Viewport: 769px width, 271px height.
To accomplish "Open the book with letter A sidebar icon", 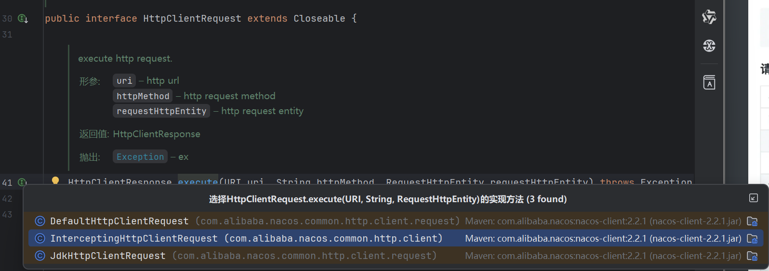I will click(709, 82).
